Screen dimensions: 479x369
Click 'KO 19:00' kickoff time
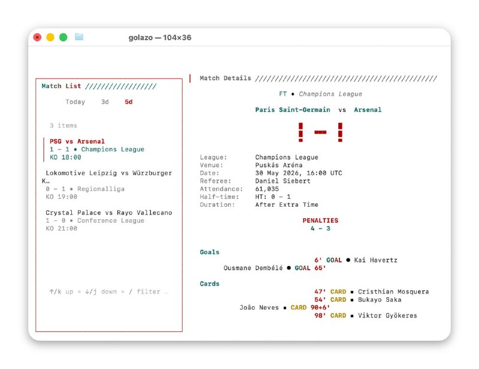[62, 196]
